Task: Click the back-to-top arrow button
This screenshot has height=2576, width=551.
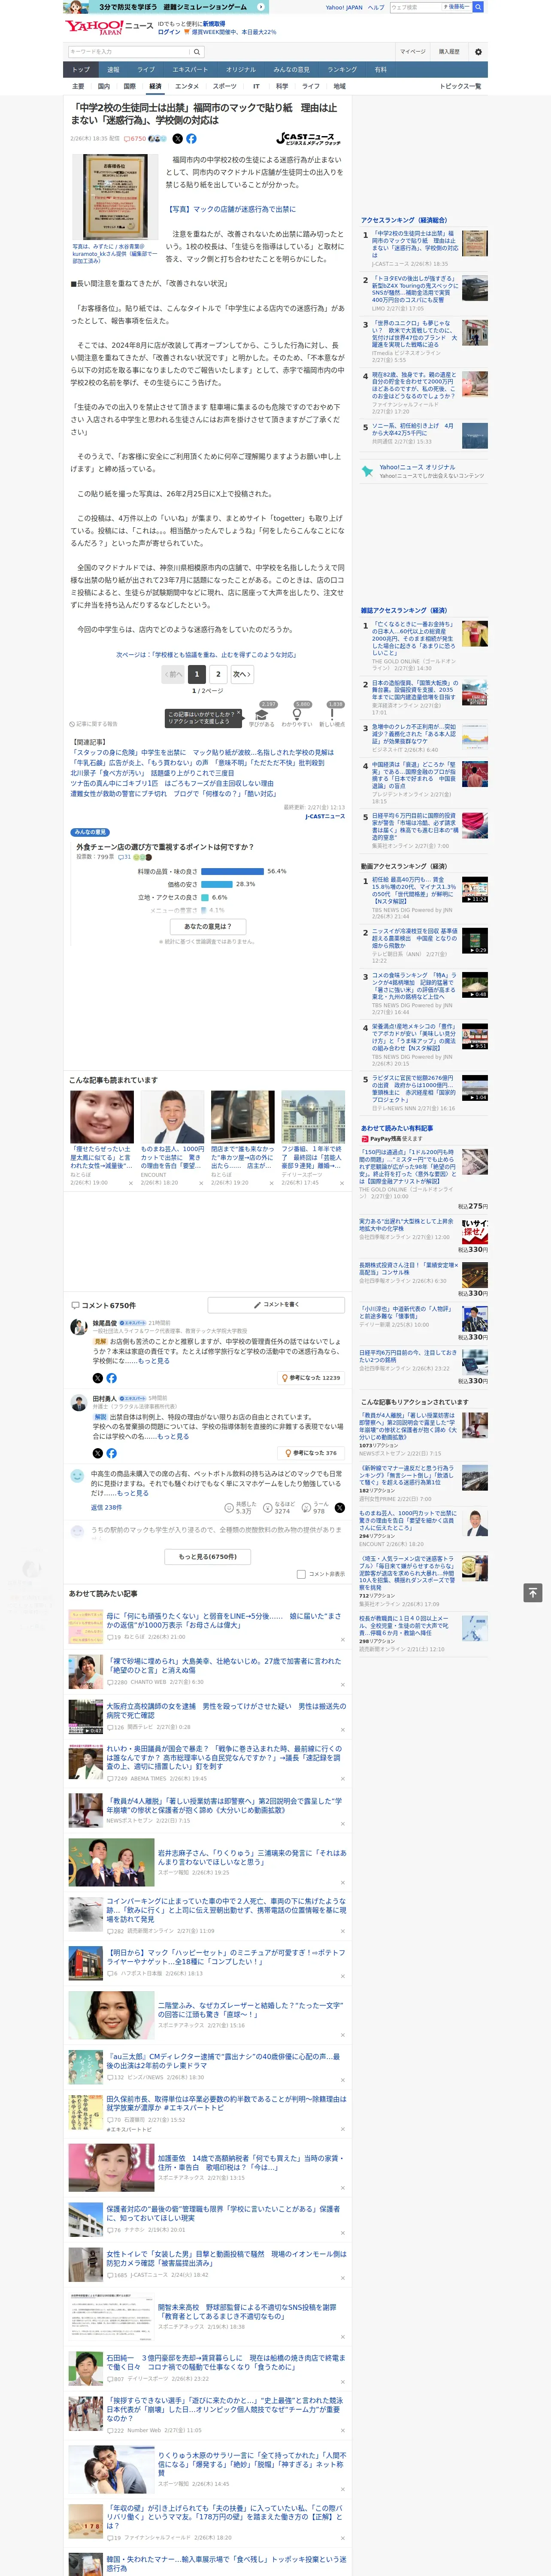Action: (533, 1592)
